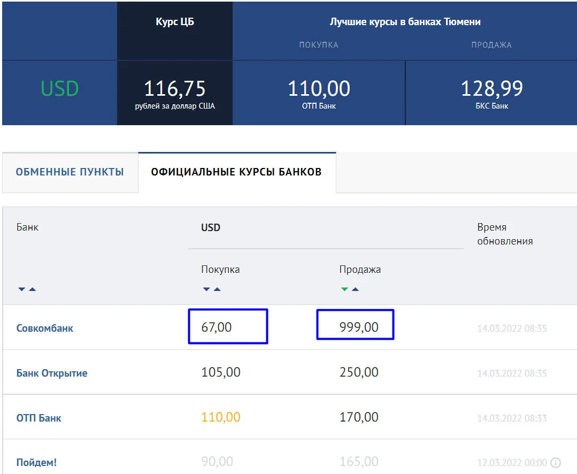Sort Продажа column green descending arrow
The height and width of the screenshot is (474, 577).
coord(344,289)
